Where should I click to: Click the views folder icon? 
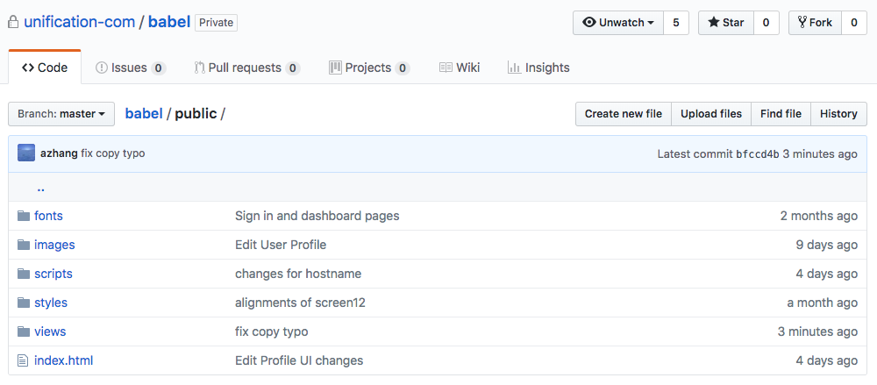click(x=24, y=332)
